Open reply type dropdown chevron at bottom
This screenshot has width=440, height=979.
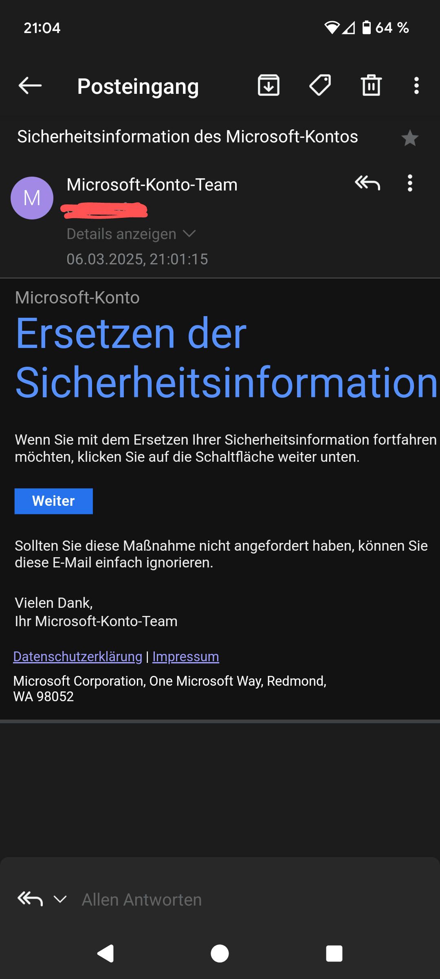coord(60,899)
